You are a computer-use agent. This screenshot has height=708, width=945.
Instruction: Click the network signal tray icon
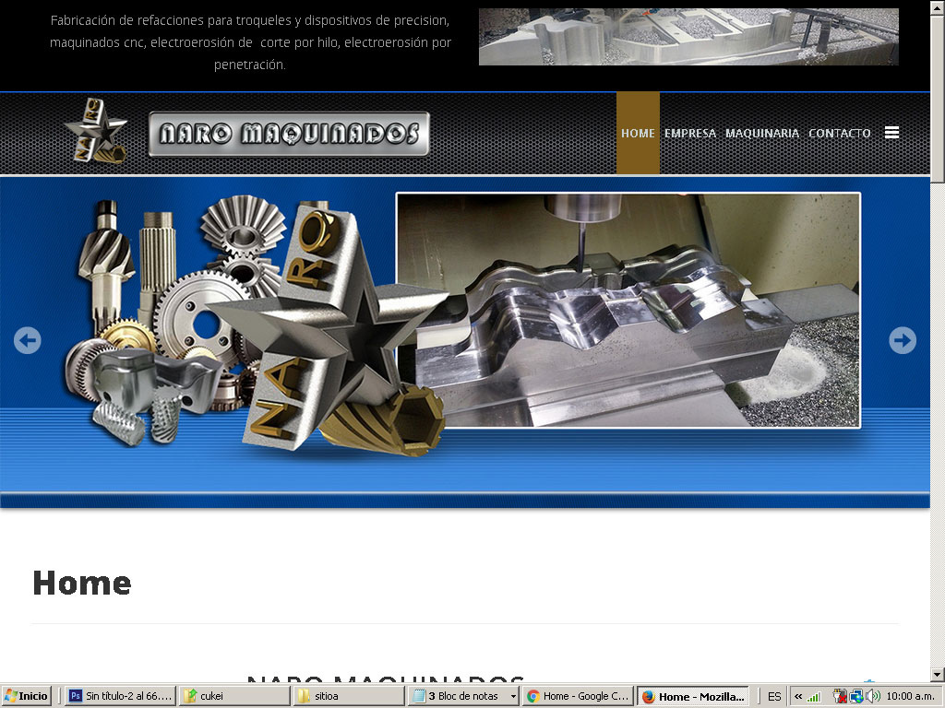pos(814,697)
